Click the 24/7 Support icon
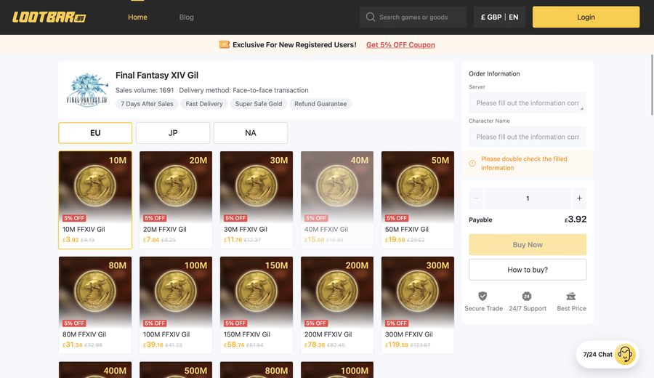Screen dimensions: 654x378 pos(527,297)
